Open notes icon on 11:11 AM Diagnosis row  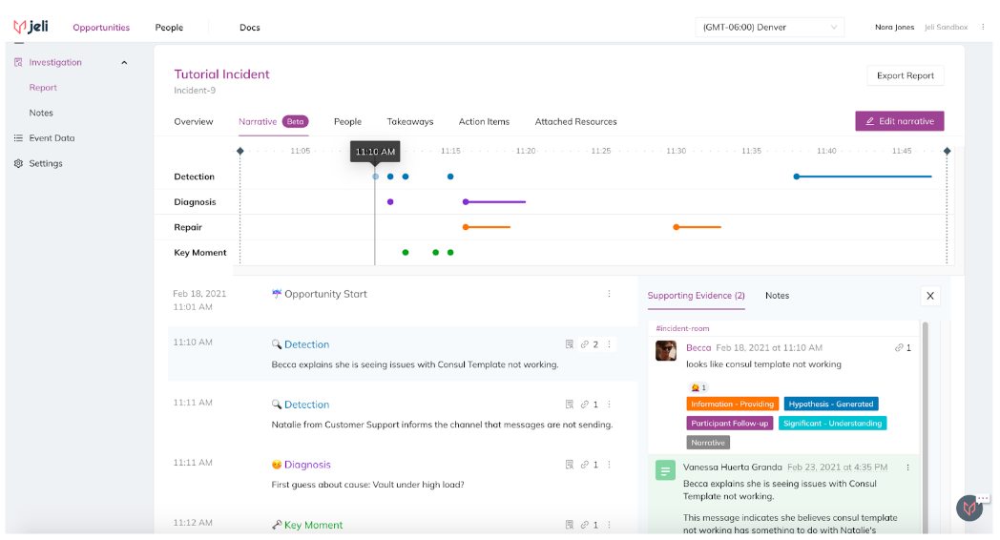coord(570,465)
